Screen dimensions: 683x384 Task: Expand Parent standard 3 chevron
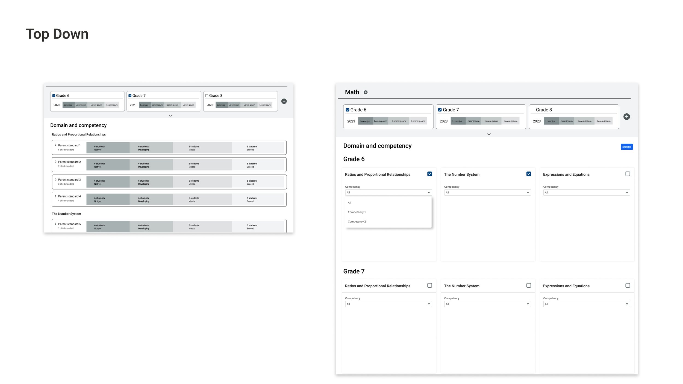tap(55, 179)
